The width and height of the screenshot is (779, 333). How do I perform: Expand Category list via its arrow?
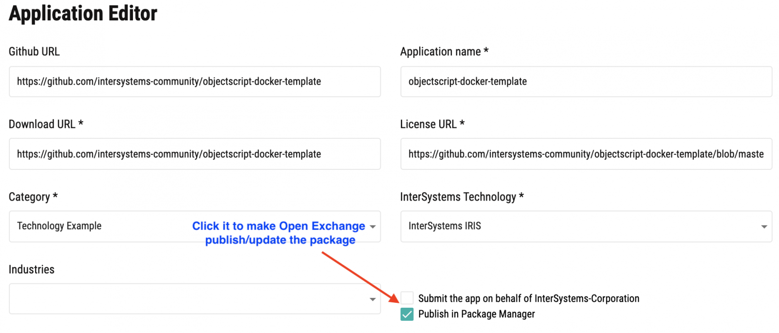[372, 227]
